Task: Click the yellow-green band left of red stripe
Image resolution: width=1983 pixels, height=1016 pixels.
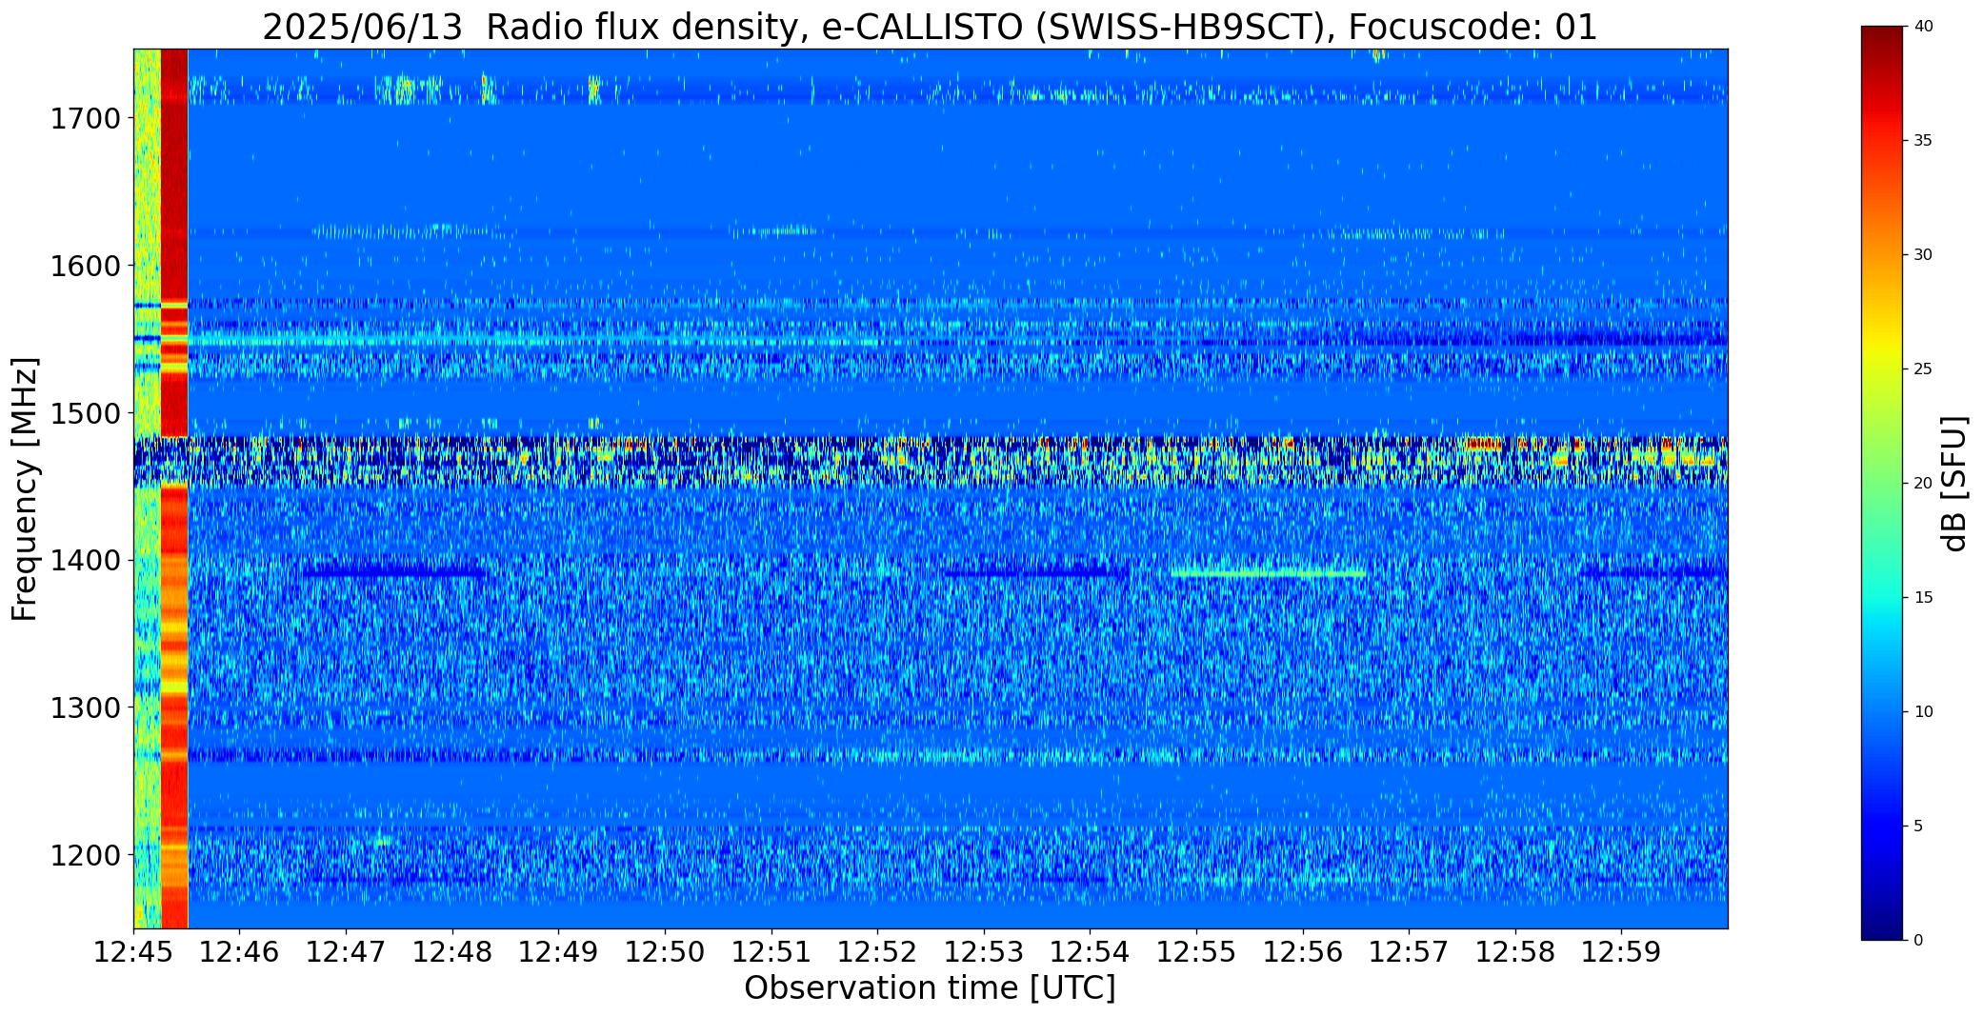Action: point(147,488)
